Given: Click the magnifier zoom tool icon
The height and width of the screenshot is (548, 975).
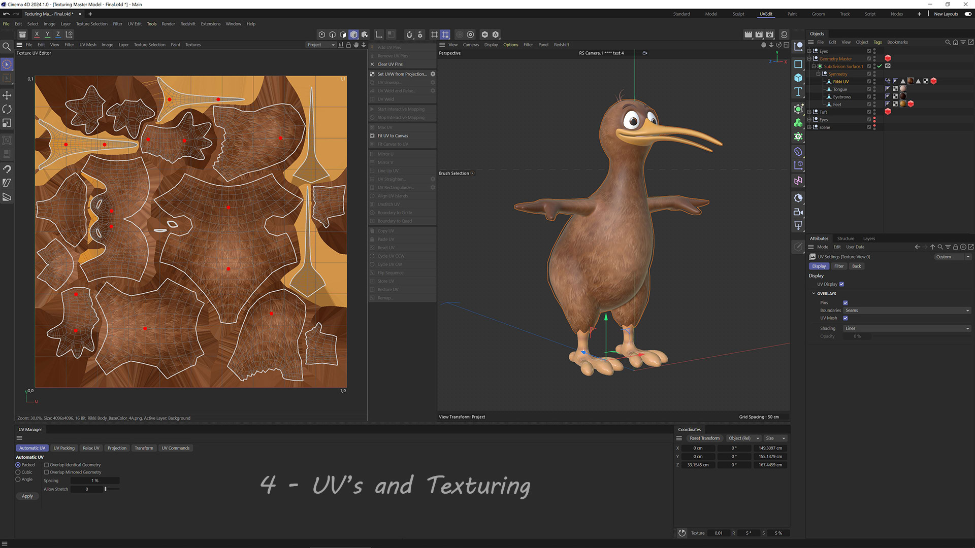Looking at the screenshot, I should tap(7, 47).
